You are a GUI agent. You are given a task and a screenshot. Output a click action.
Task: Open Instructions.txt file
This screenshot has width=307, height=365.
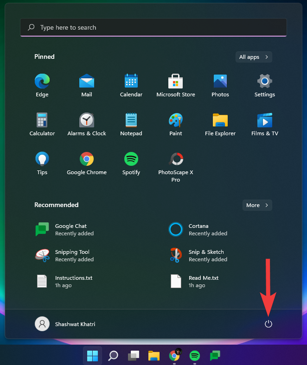64,282
